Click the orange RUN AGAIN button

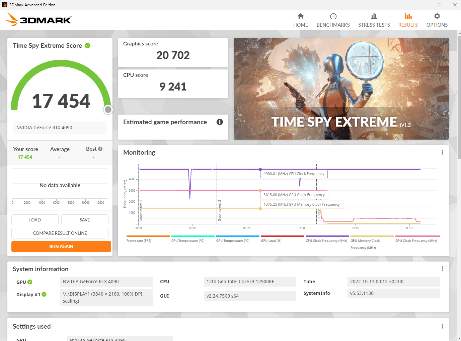61,246
